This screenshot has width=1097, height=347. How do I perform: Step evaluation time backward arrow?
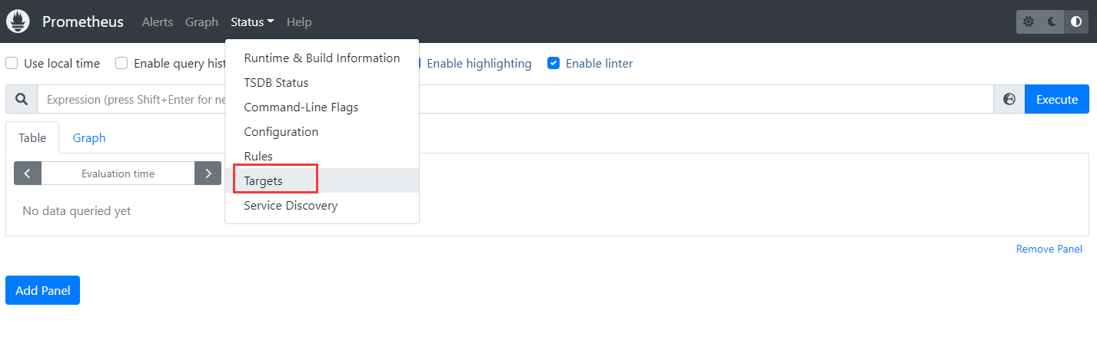coord(28,173)
